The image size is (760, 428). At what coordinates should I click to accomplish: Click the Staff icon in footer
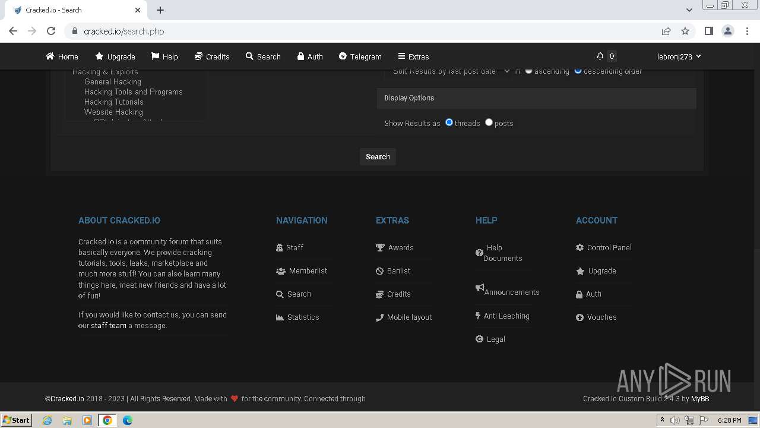tap(280, 248)
